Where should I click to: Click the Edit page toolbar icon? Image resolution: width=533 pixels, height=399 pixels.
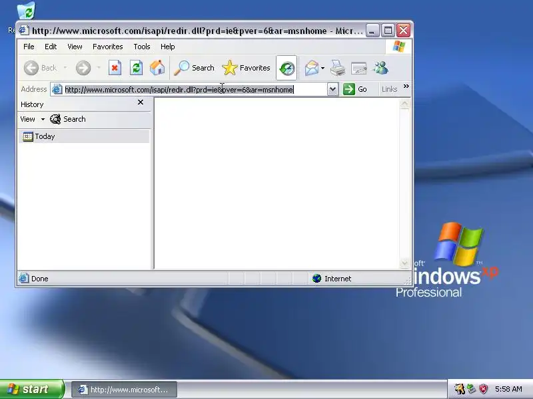[x=358, y=68]
